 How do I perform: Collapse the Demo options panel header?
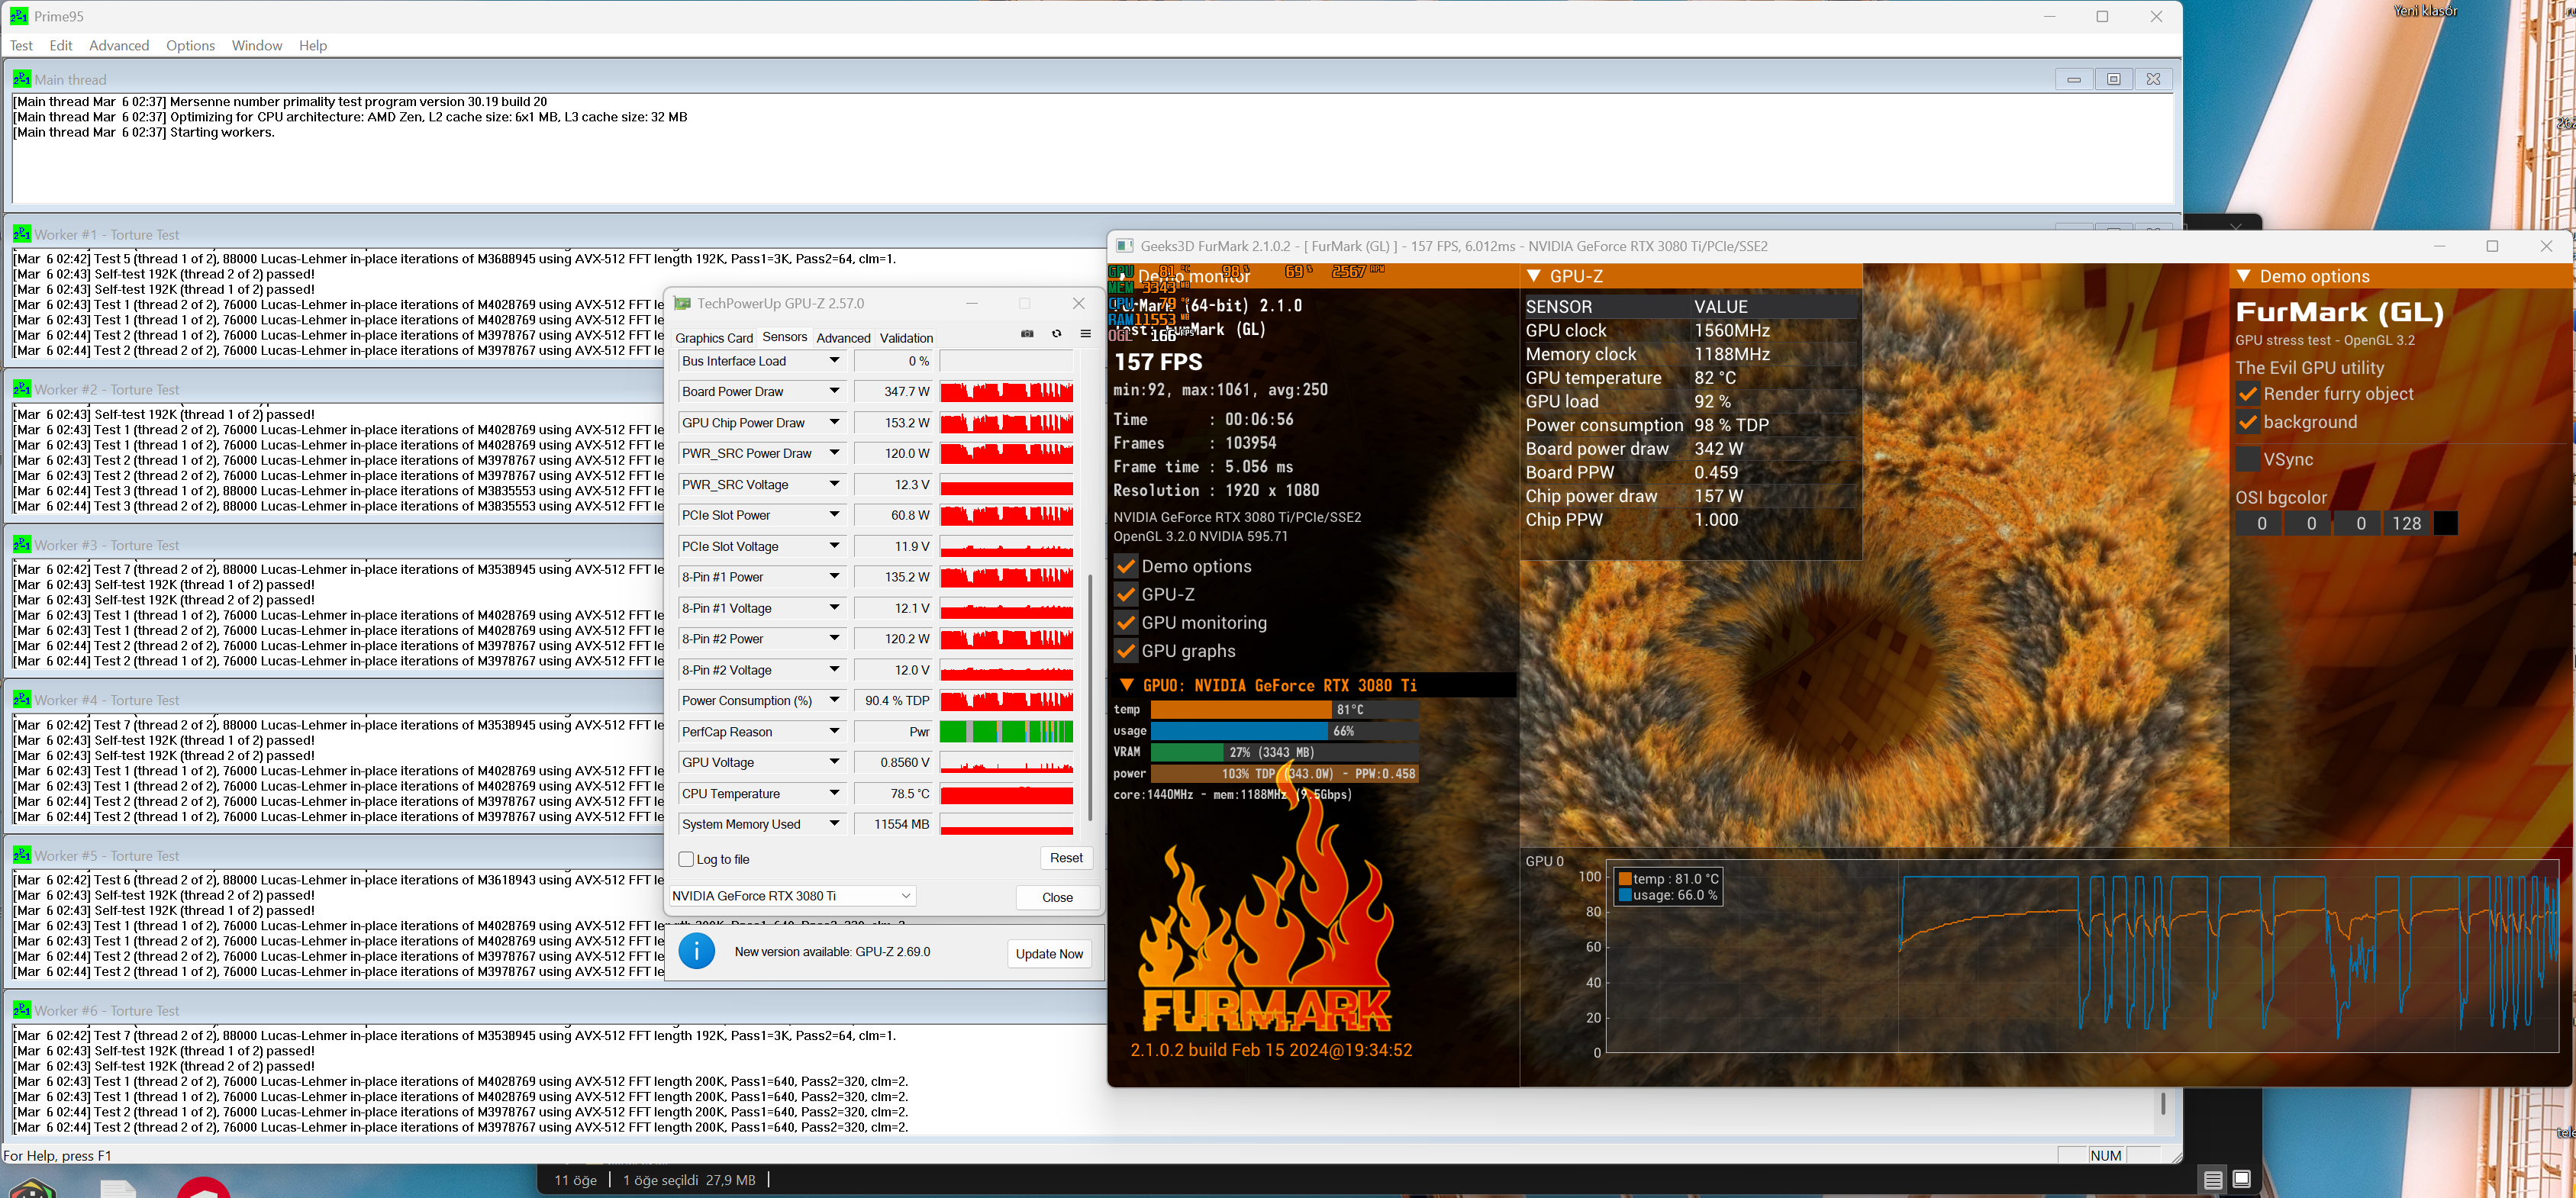[x=2243, y=276]
